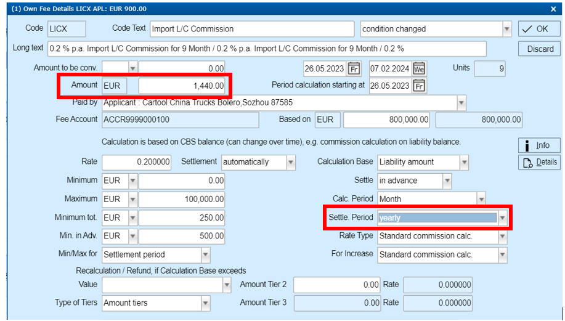
Task: Open the Minimum tot. currency dropdown
Action: pyautogui.click(x=133, y=217)
